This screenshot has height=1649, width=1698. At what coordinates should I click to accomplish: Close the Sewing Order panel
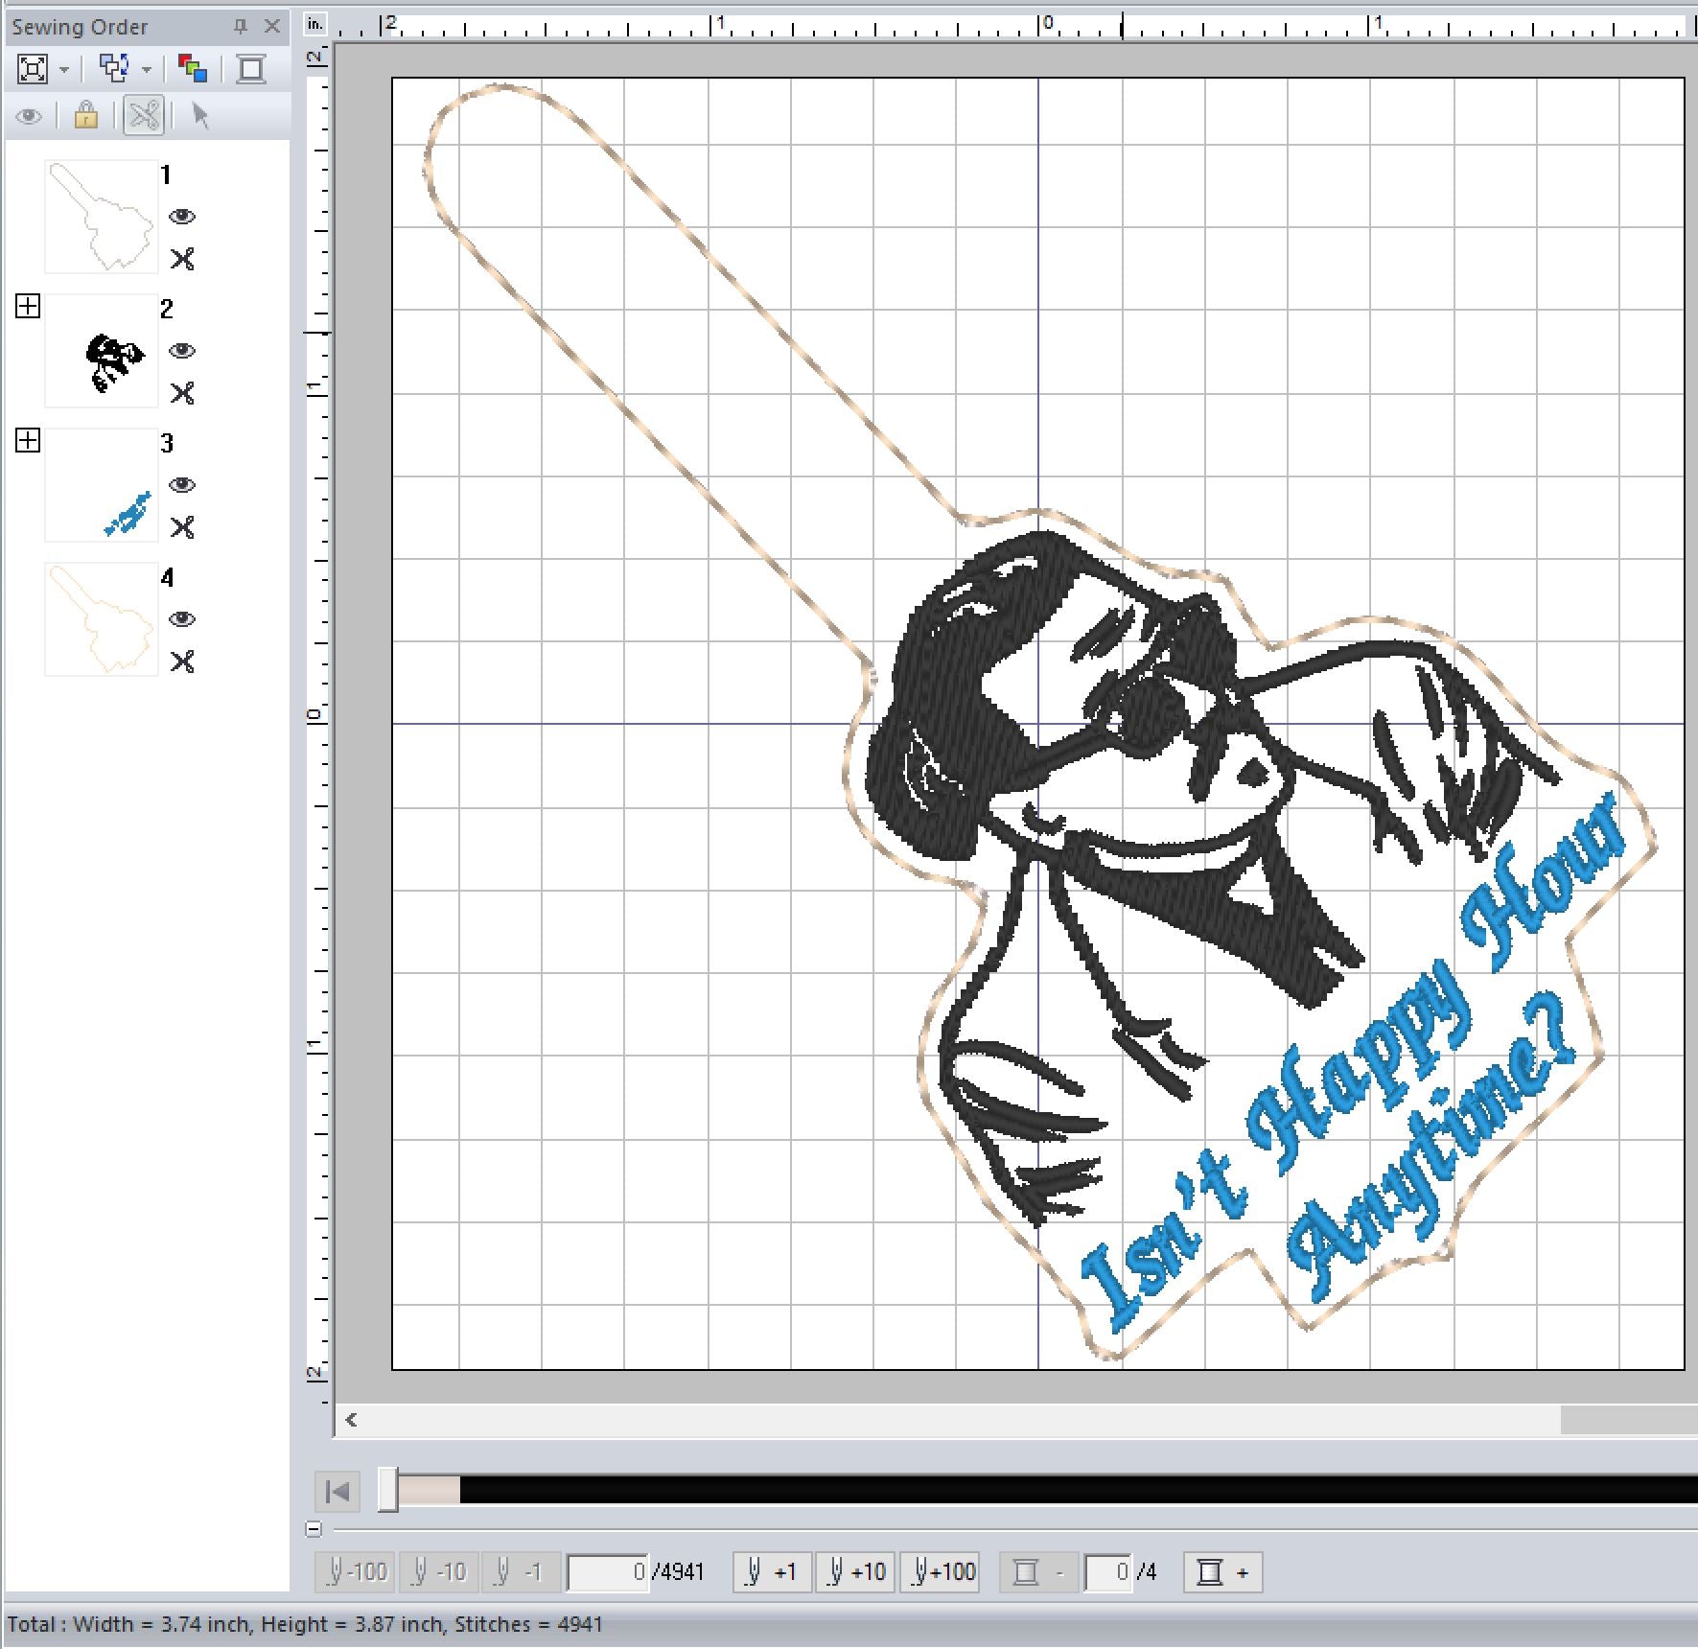[272, 27]
